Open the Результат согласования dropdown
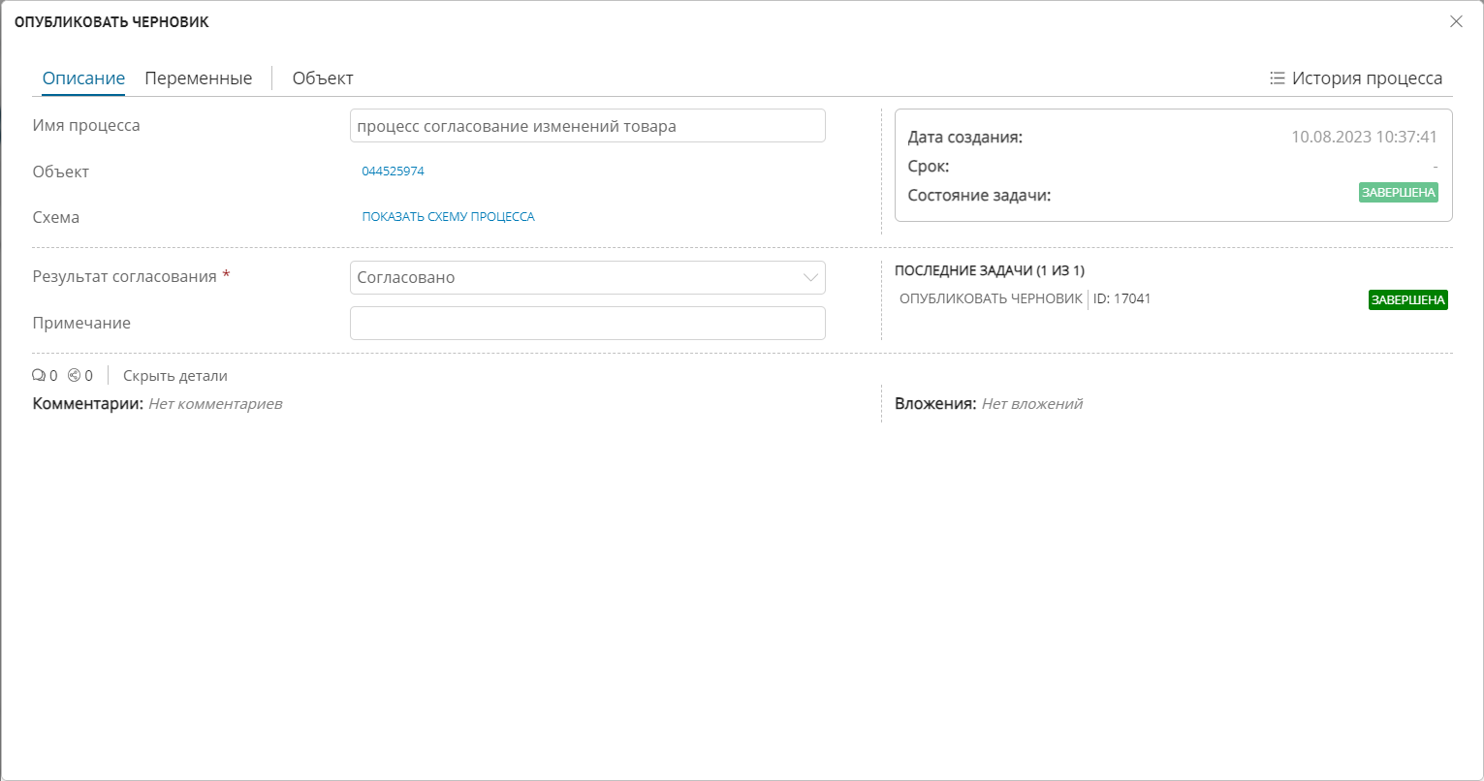The image size is (1484, 781). point(587,277)
